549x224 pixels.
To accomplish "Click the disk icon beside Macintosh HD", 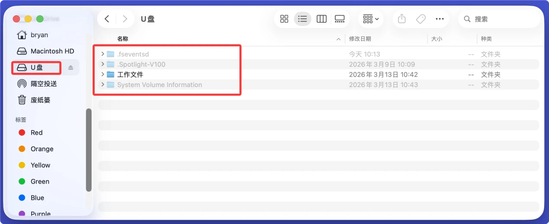I will point(22,51).
